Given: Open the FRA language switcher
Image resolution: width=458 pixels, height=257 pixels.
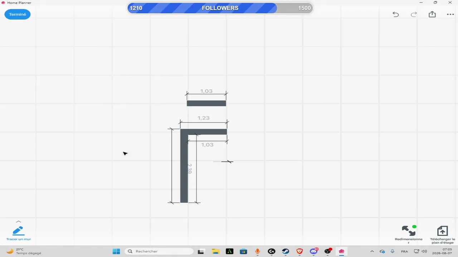Looking at the screenshot, I should 404,251.
